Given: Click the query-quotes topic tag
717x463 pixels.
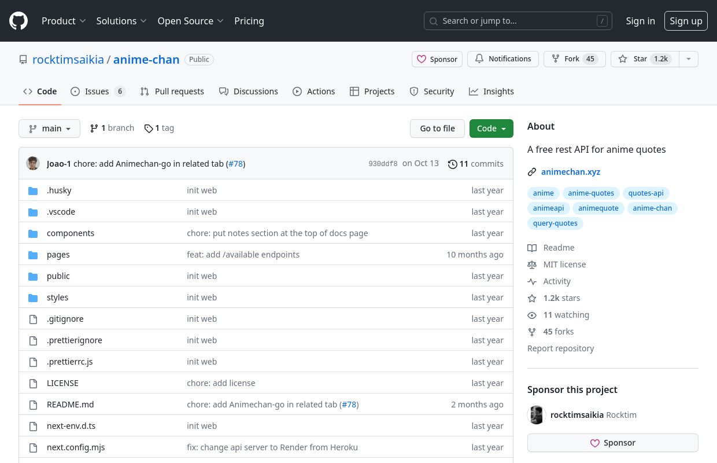Looking at the screenshot, I should [555, 223].
